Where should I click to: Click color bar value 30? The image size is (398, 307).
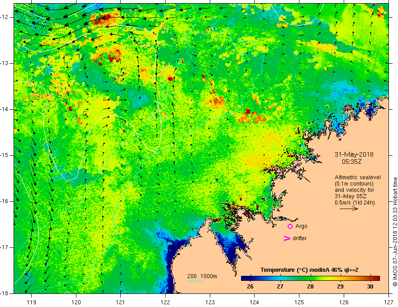370,287
